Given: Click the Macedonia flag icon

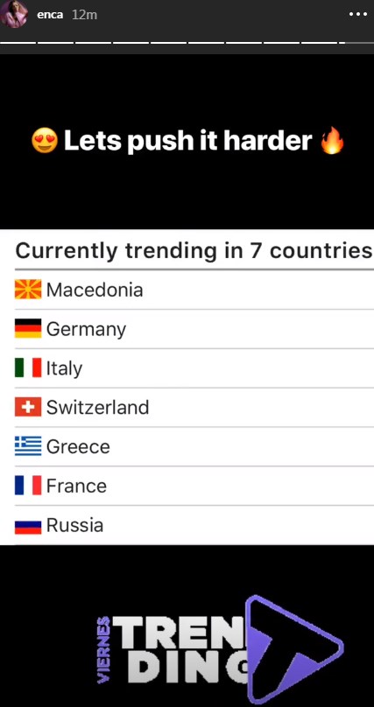Looking at the screenshot, I should pyautogui.click(x=28, y=290).
